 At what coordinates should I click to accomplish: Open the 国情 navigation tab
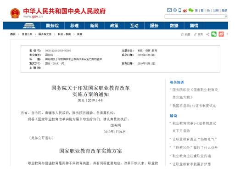[x=194, y=26]
